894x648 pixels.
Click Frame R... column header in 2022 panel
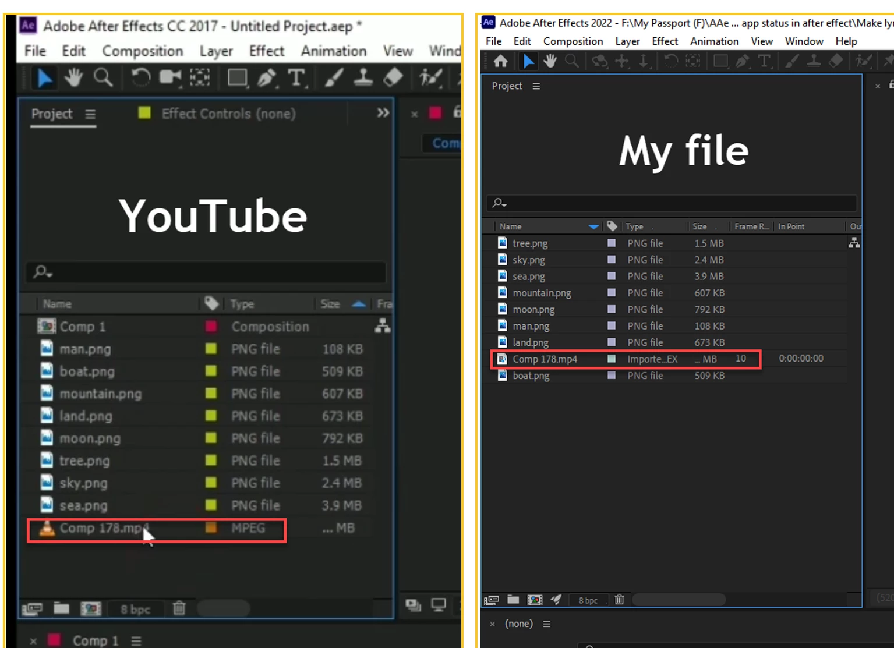pyautogui.click(x=751, y=226)
